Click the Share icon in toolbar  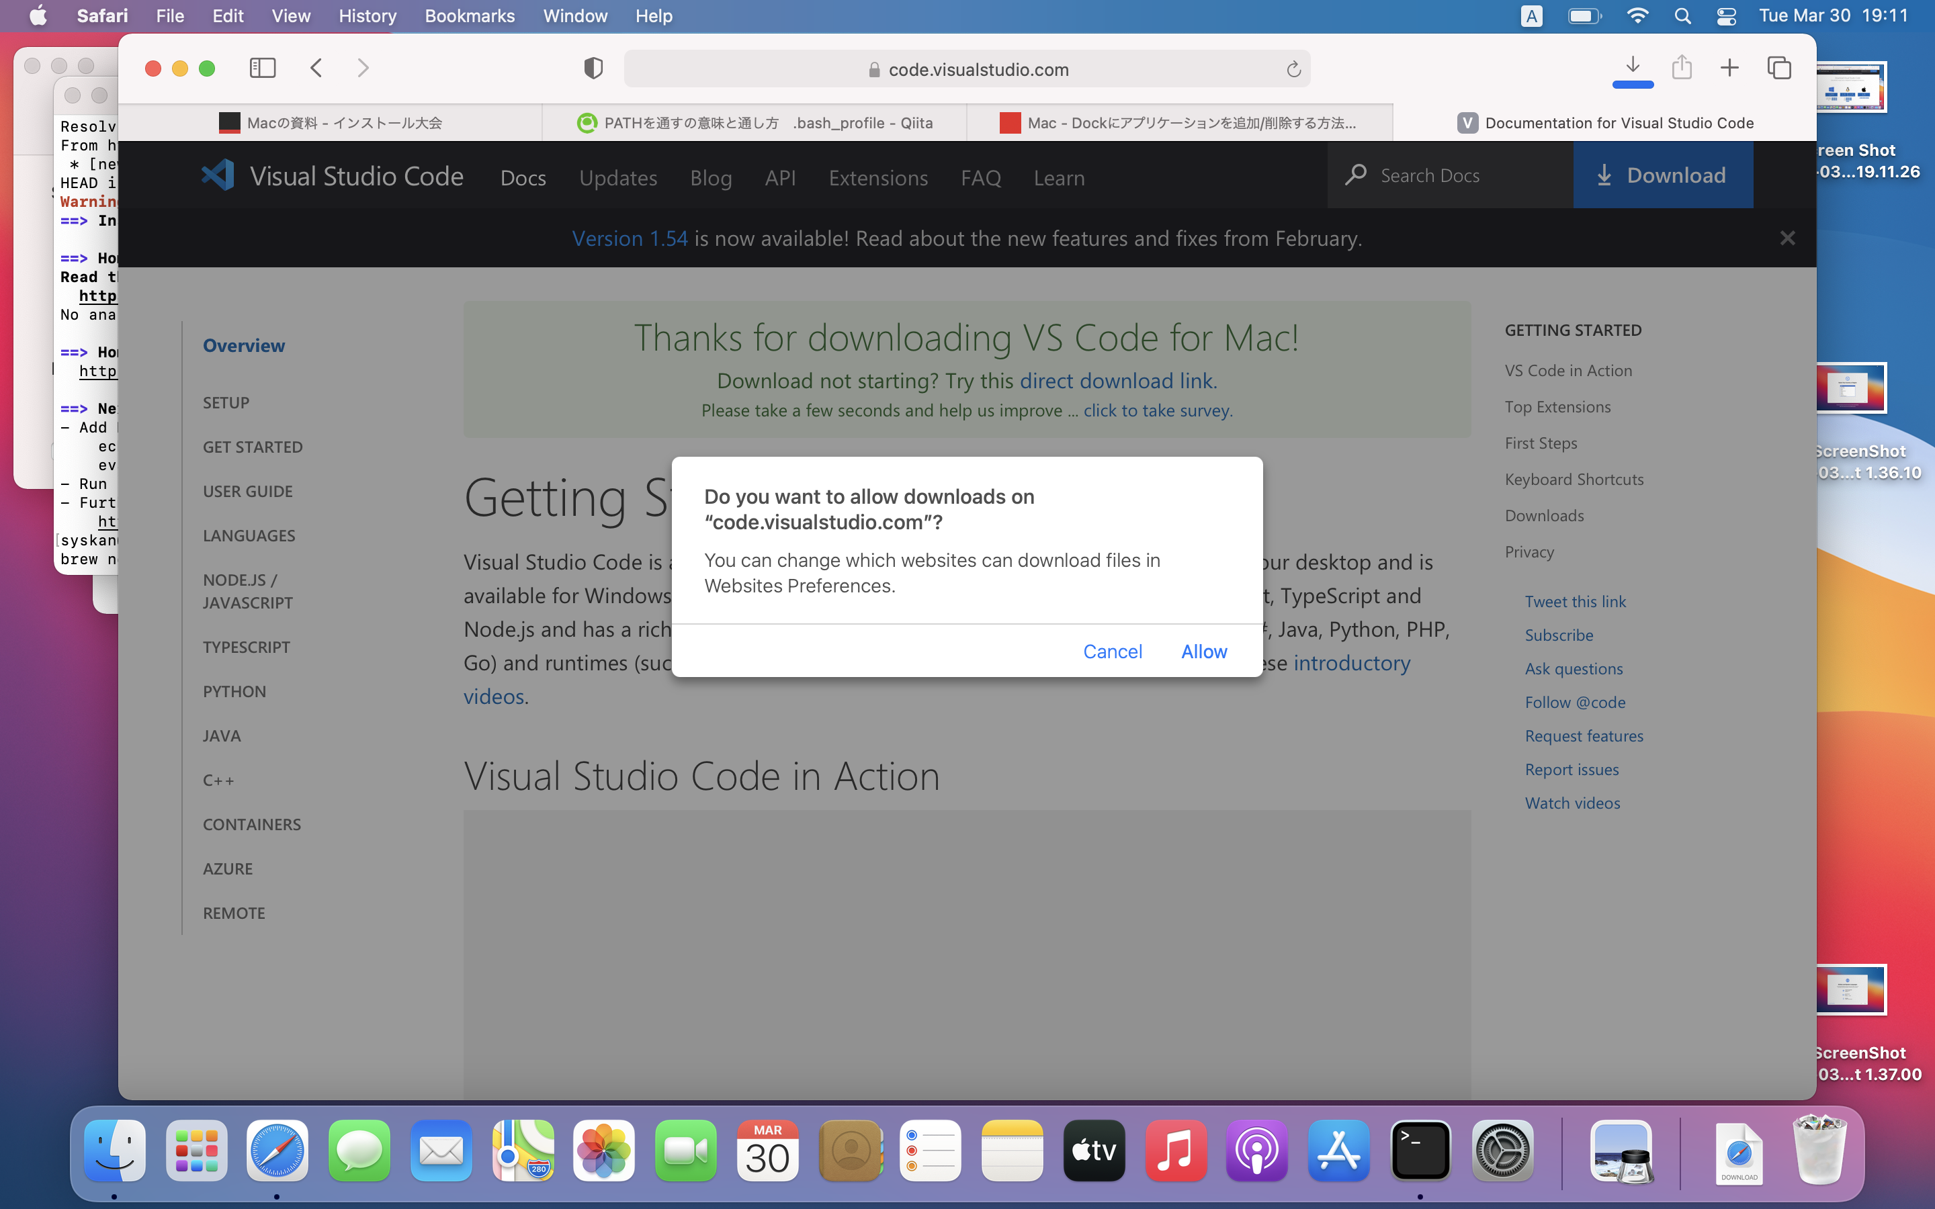pyautogui.click(x=1682, y=68)
